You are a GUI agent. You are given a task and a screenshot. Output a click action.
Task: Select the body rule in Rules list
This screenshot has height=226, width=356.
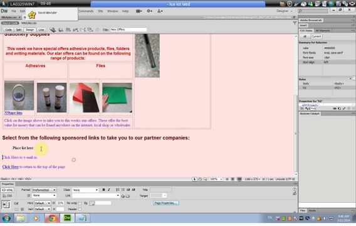coord(327,83)
